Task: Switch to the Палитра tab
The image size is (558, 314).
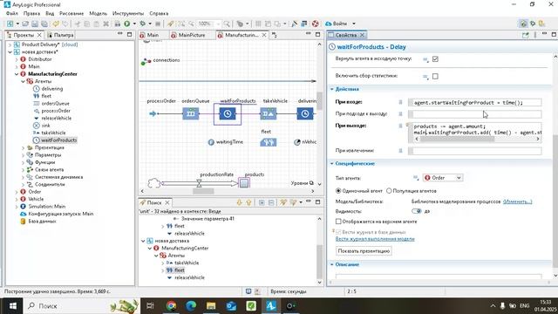Action: [60, 35]
